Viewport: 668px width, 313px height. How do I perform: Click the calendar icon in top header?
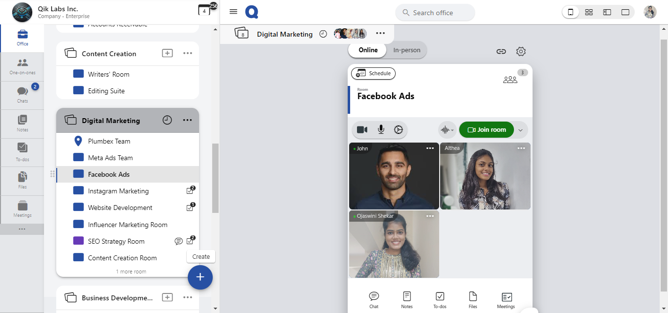[204, 10]
